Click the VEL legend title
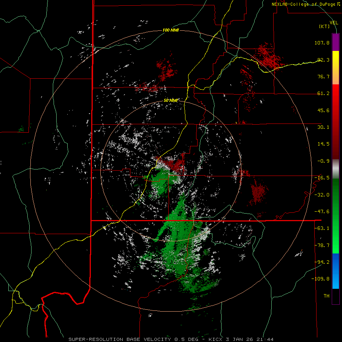The height and width of the screenshot is (342, 342). 334,22
